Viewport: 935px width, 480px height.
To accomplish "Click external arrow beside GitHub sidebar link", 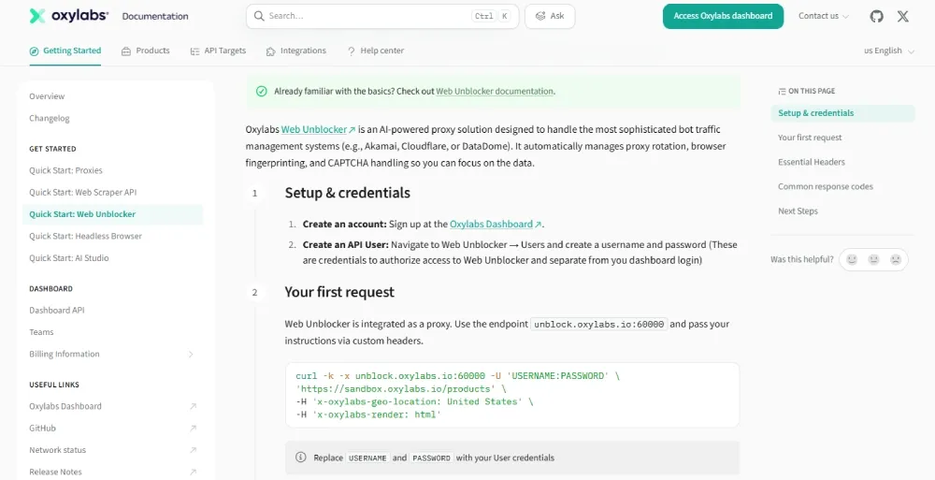I will pyautogui.click(x=193, y=429).
